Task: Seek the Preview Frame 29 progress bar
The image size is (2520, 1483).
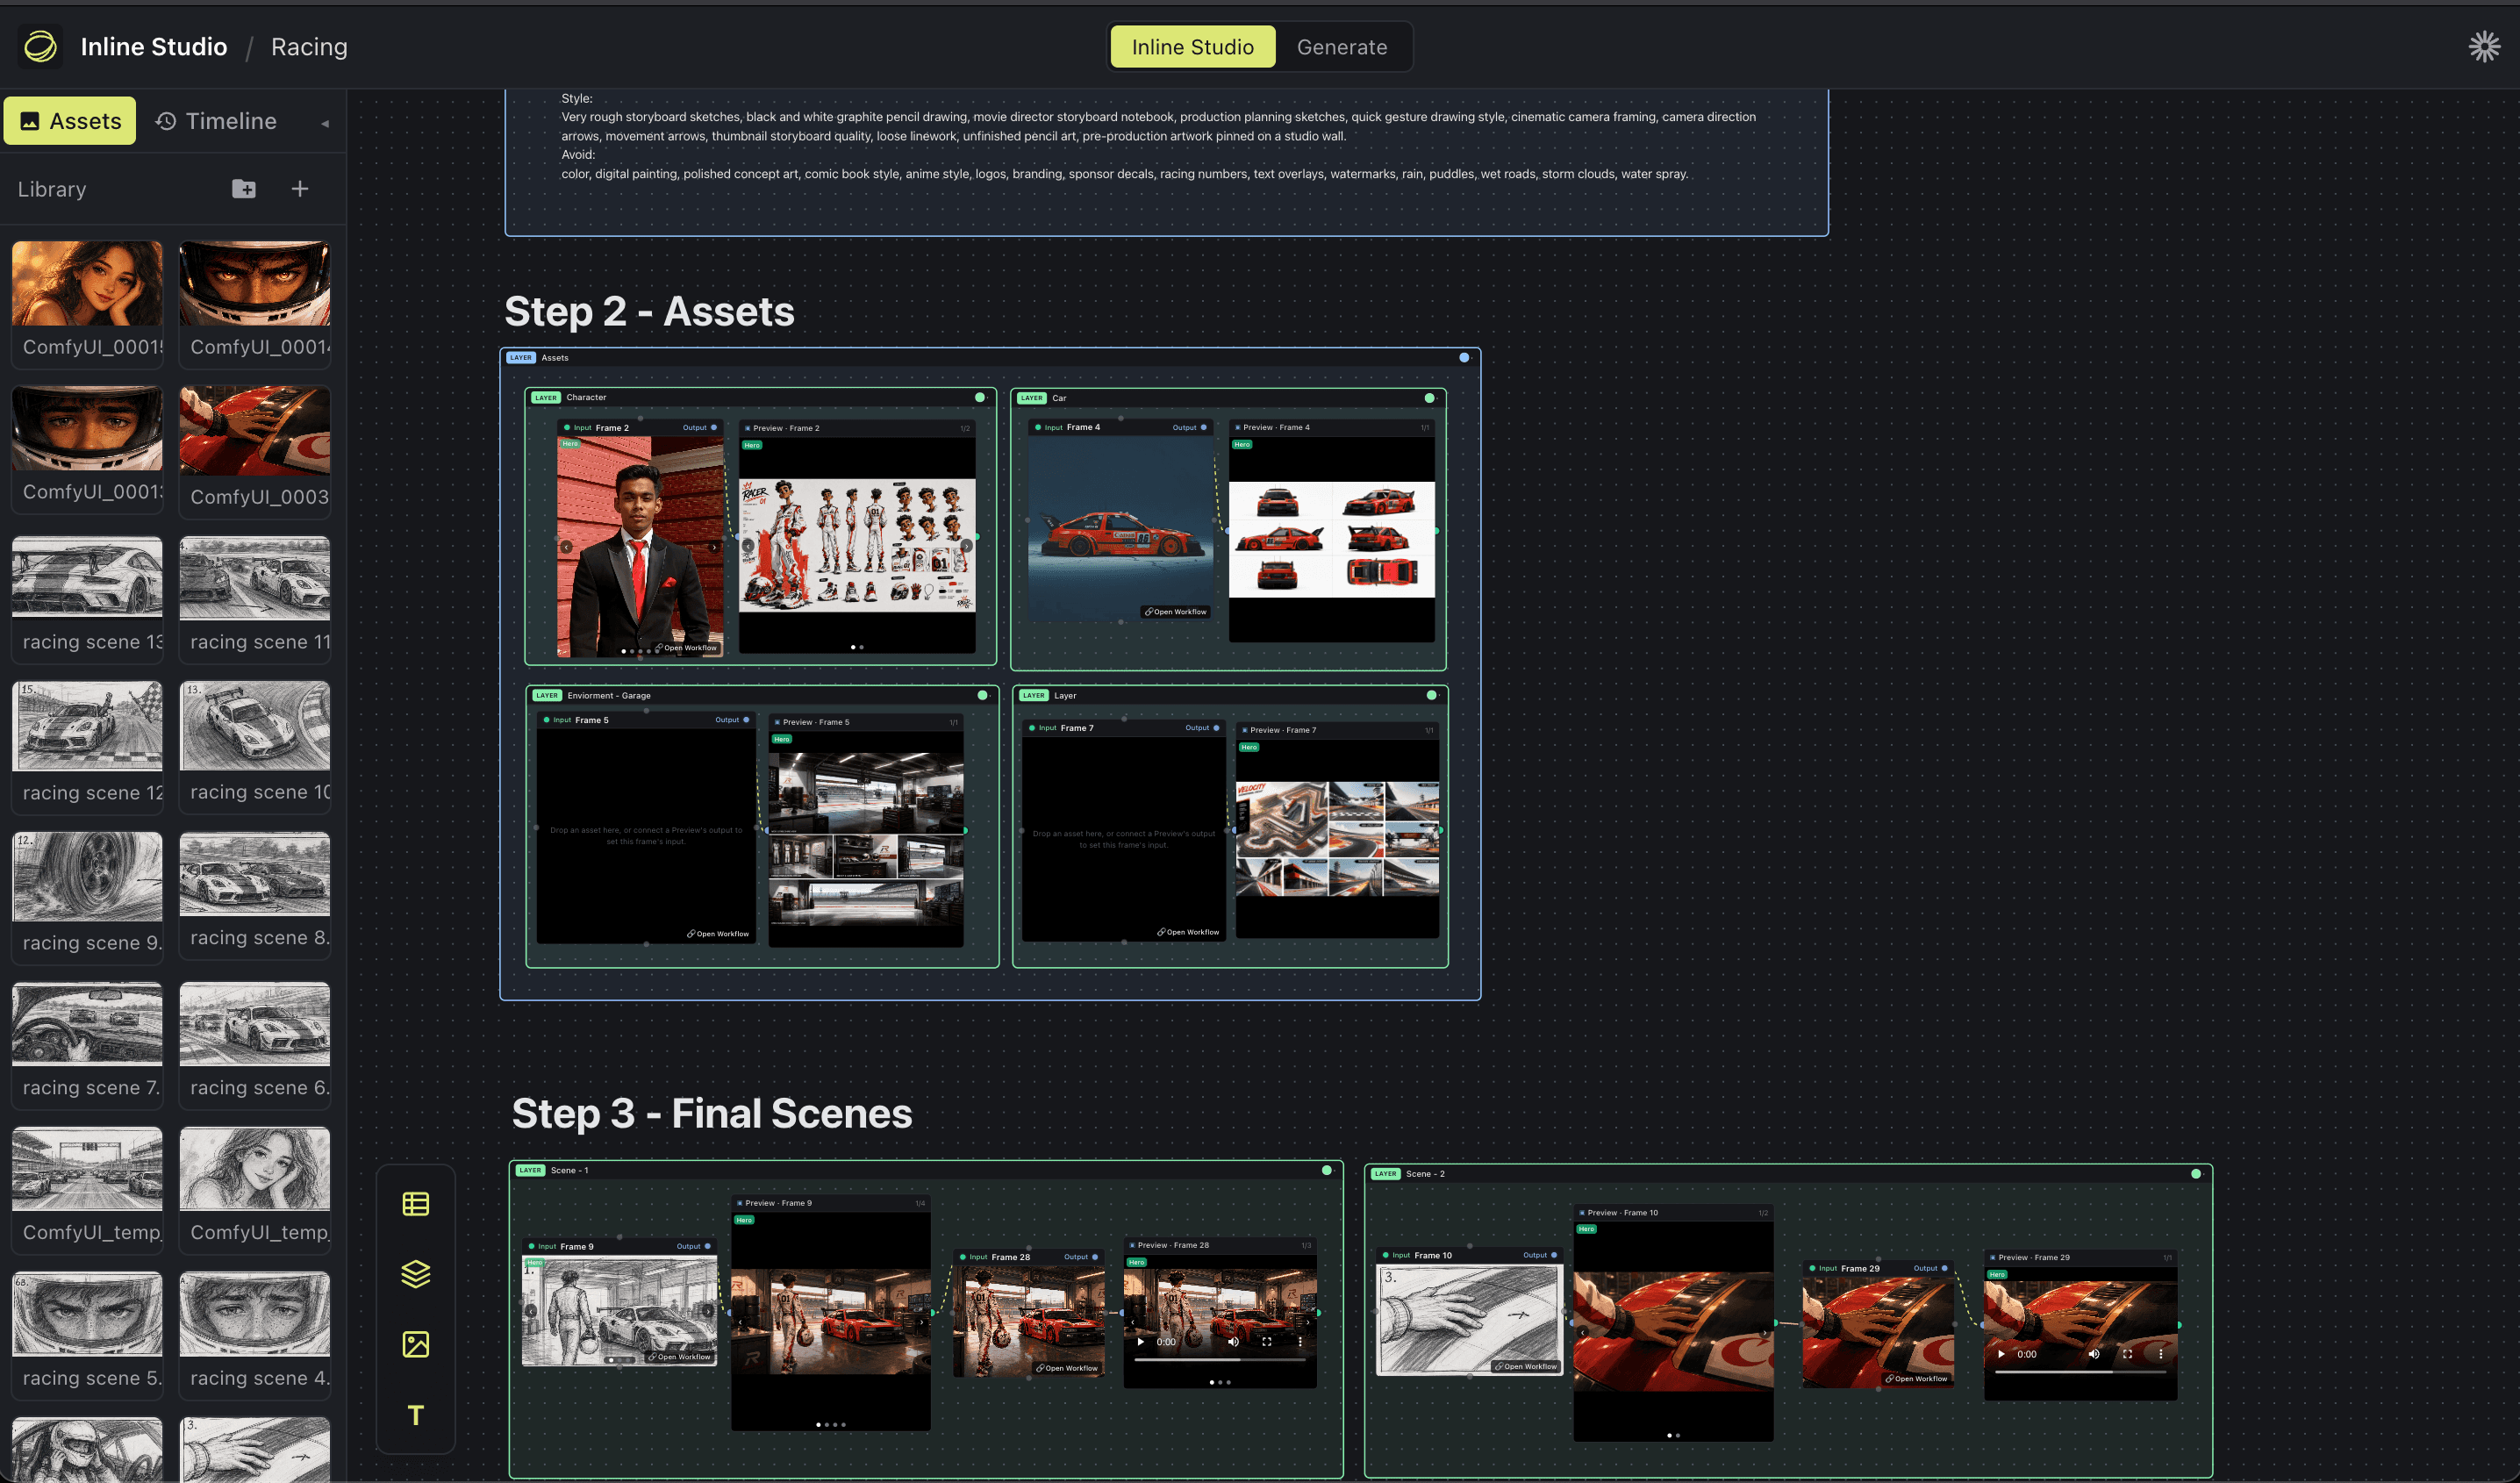Action: pyautogui.click(x=2080, y=1372)
